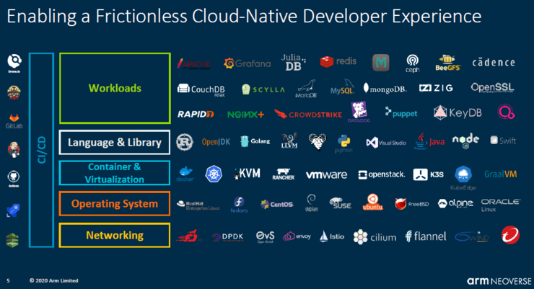Viewport: 534px width, 289px height.
Task: Select the vmware logo
Action: click(x=326, y=174)
